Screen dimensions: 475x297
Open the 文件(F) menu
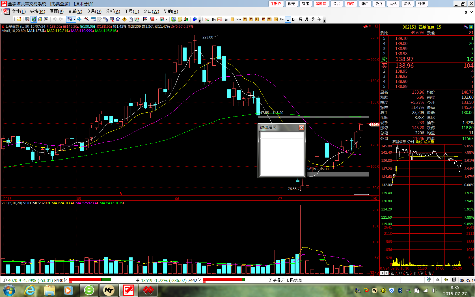(x=18, y=11)
